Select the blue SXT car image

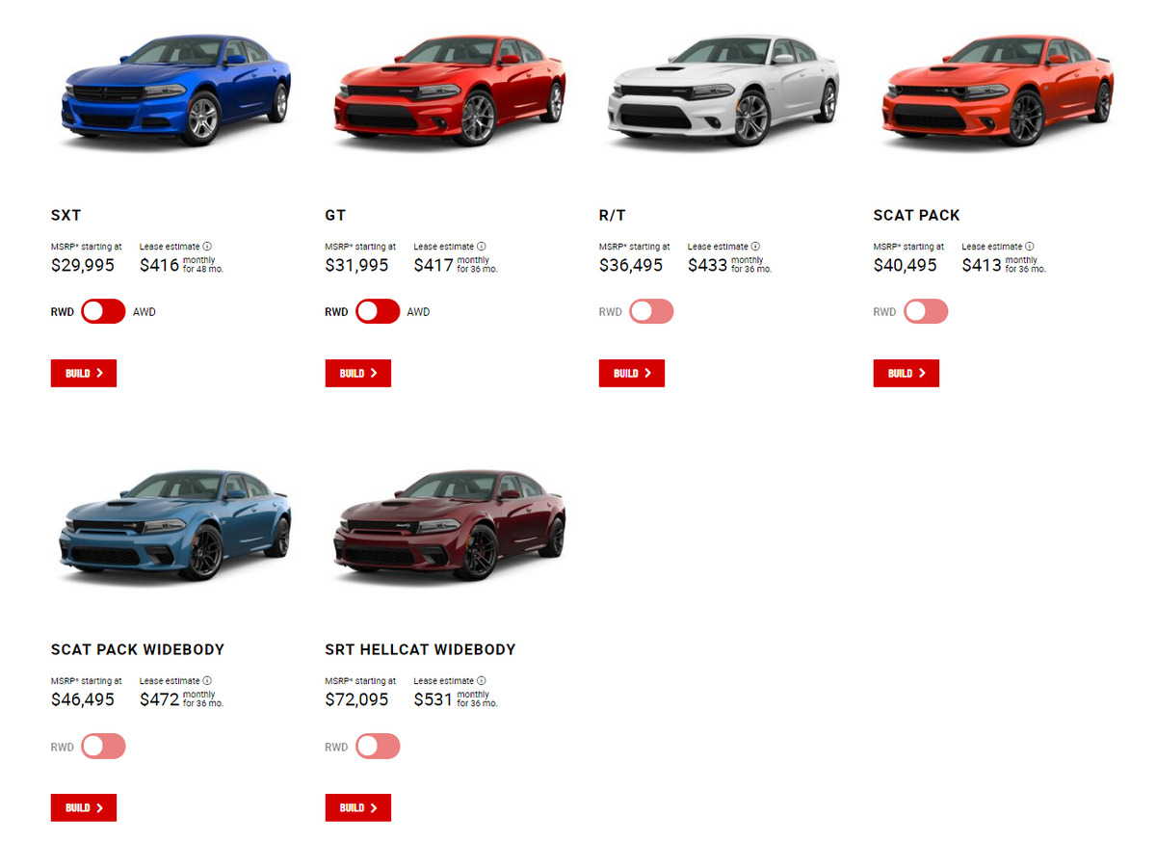pos(176,89)
